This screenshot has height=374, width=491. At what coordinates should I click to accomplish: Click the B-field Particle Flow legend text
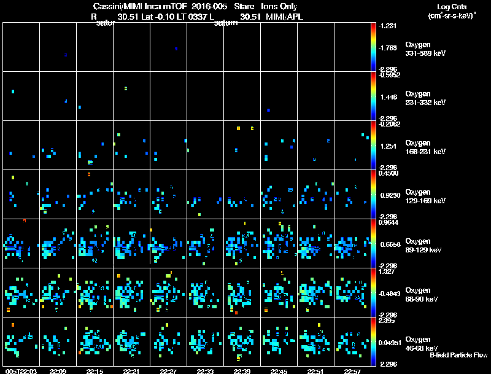pyautogui.click(x=458, y=355)
